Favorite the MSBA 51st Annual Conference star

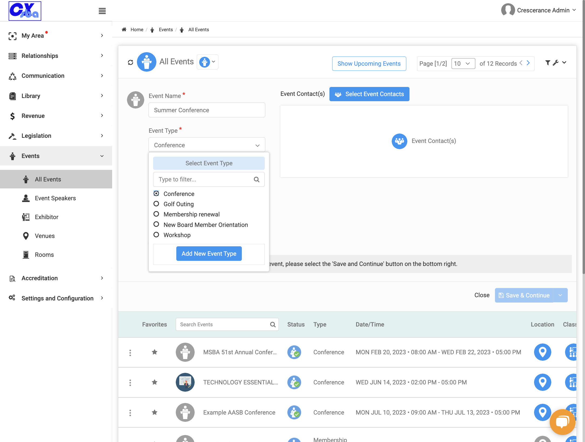(154, 352)
